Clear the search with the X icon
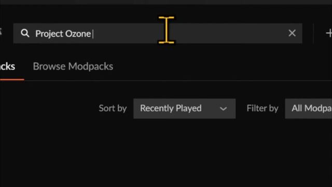 coord(292,33)
